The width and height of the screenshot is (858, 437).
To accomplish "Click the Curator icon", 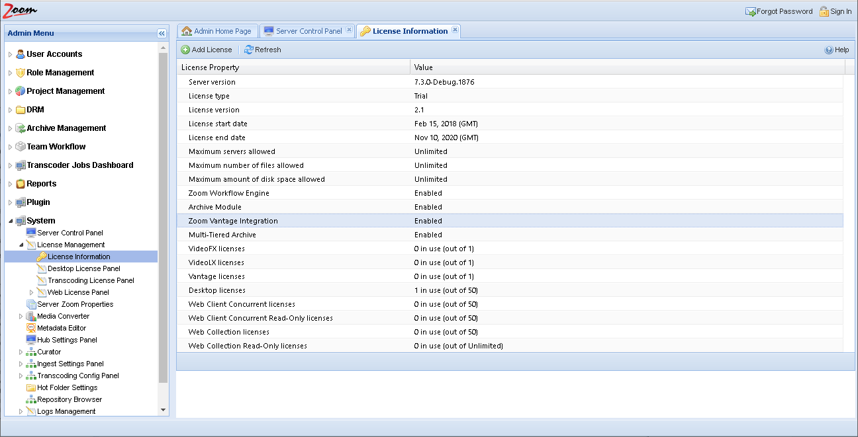I will click(31, 352).
